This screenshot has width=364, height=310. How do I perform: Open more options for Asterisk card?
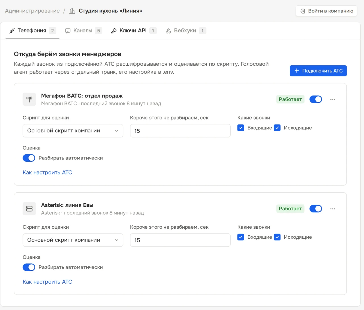coord(333,209)
